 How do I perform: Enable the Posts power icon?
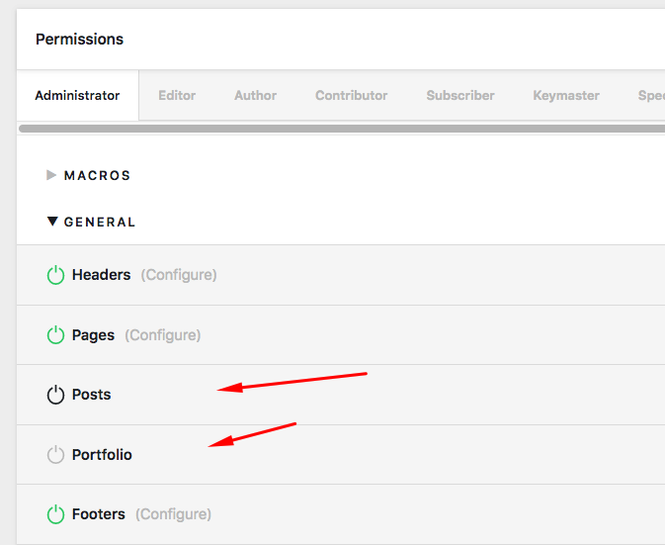[x=55, y=395]
